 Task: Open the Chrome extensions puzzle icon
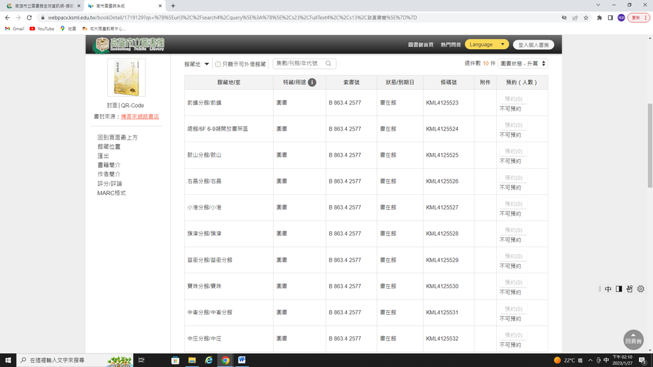pos(599,18)
